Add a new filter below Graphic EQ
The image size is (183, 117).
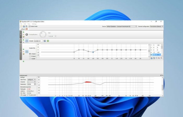[24, 61]
